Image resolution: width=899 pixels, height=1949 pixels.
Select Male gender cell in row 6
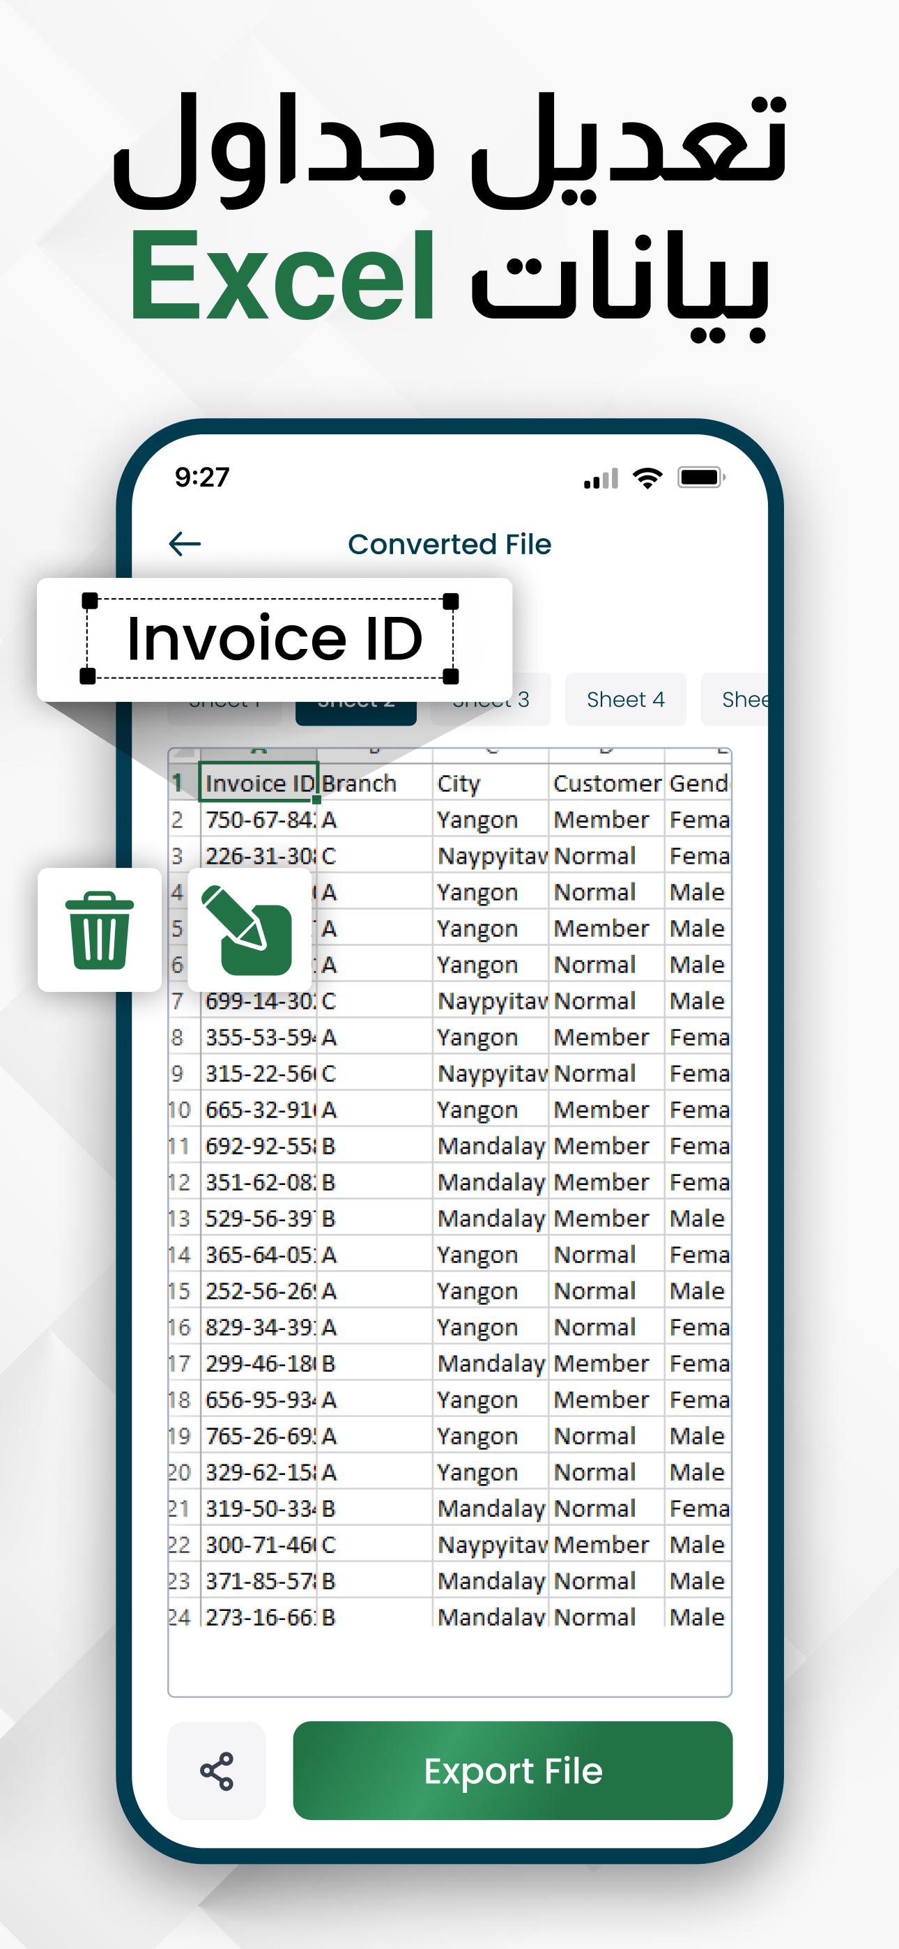(x=698, y=964)
